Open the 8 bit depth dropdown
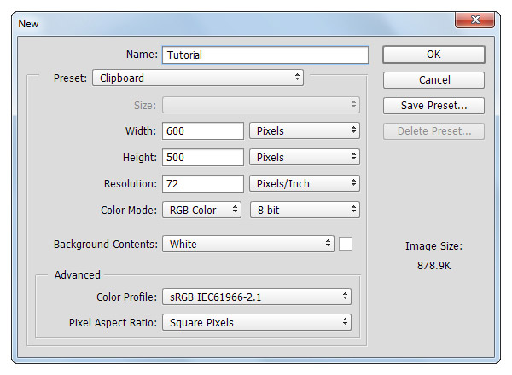The height and width of the screenshot is (375, 512). pyautogui.click(x=305, y=210)
